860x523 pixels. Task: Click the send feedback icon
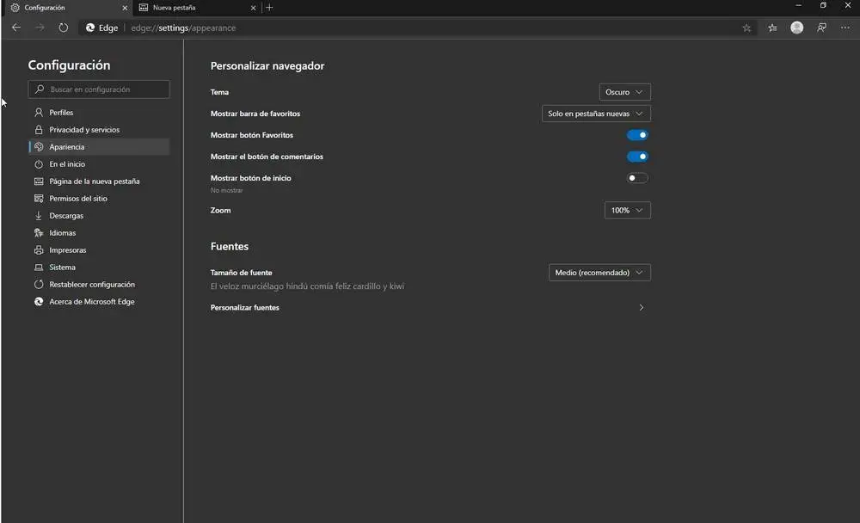click(x=822, y=28)
